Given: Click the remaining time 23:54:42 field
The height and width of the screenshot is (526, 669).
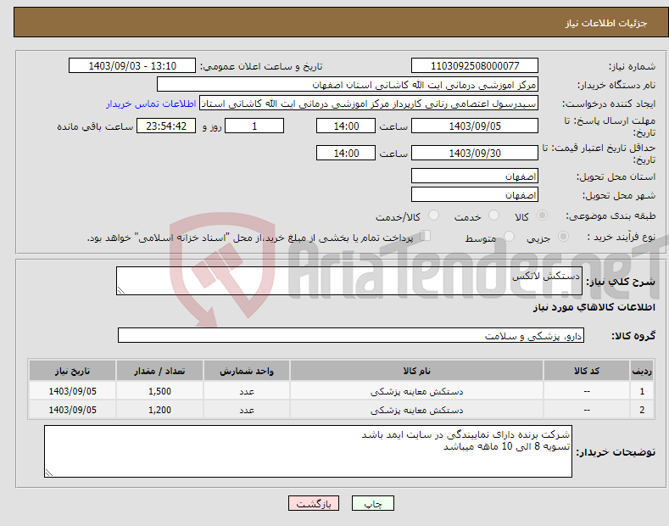Looking at the screenshot, I should click(x=166, y=126).
